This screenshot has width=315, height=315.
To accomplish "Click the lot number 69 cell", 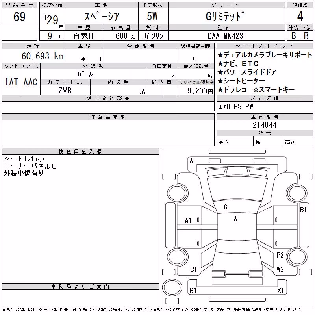I will (19, 16).
